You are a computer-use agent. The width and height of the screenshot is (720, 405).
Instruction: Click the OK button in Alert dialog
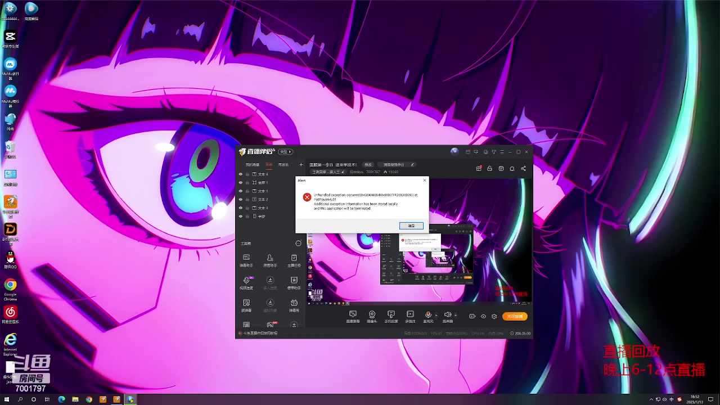pyautogui.click(x=411, y=226)
